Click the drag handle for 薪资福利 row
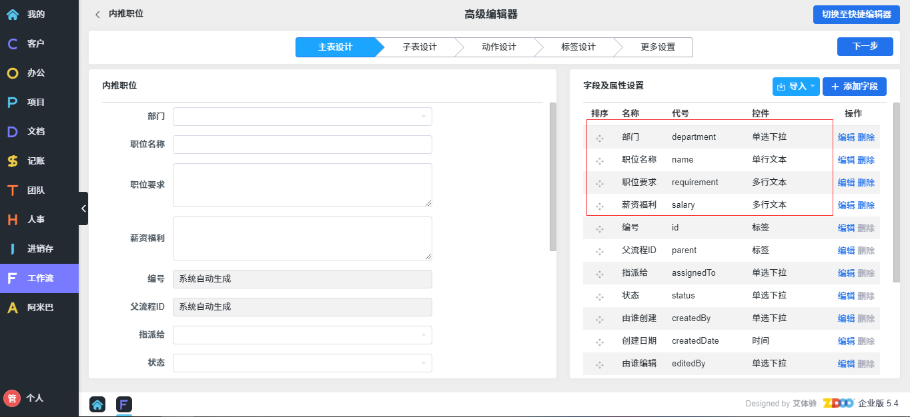Screen dimensions: 910x417 click(x=600, y=206)
